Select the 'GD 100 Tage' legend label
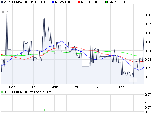 pyautogui.click(x=90, y=2)
